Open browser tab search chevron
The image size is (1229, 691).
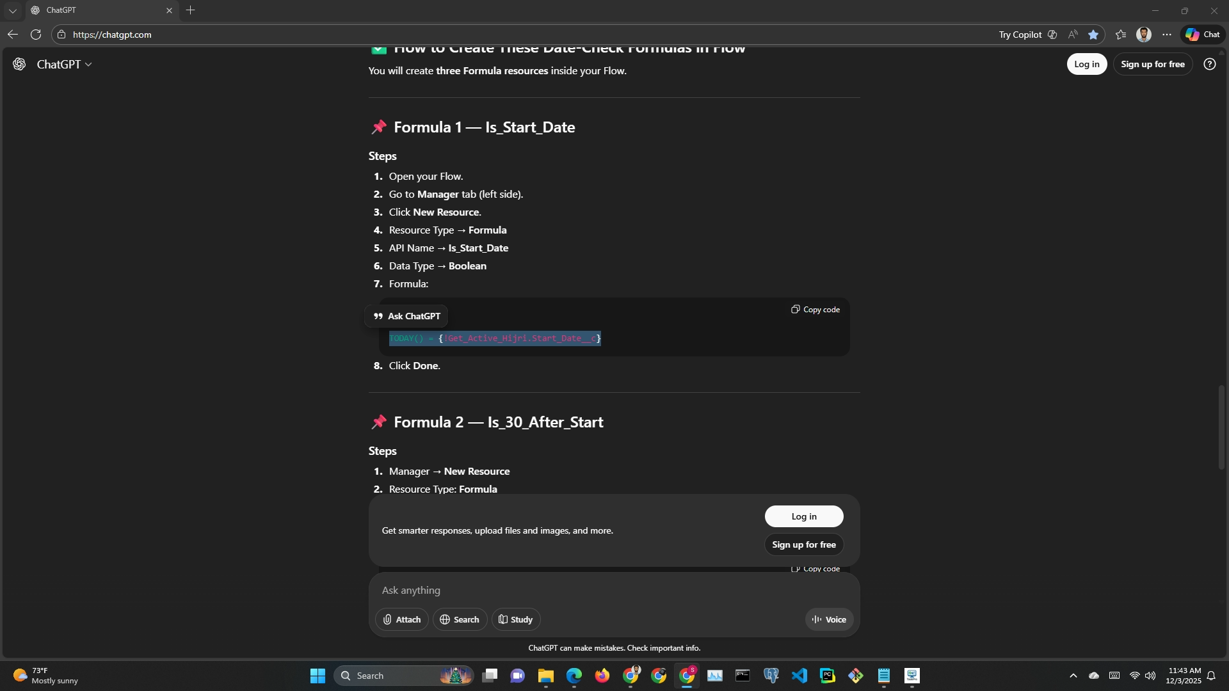[12, 10]
